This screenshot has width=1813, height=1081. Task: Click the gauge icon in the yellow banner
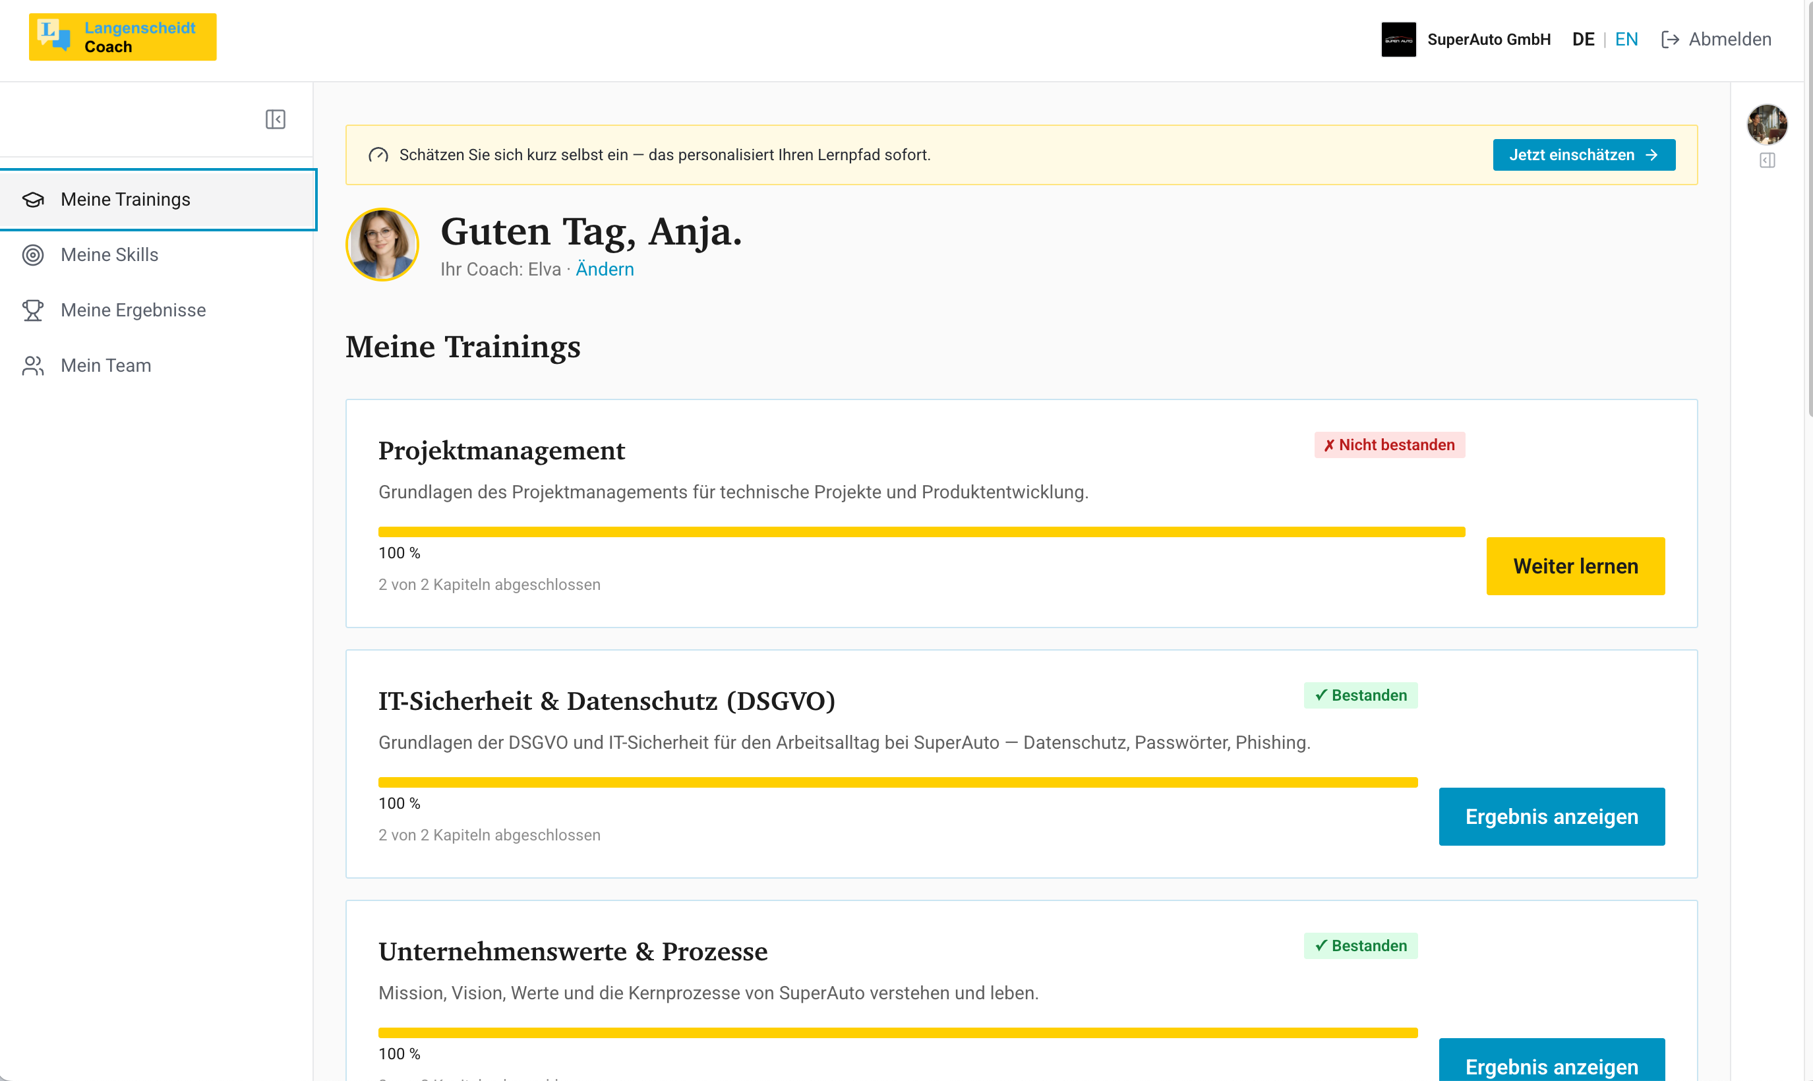[x=378, y=155]
